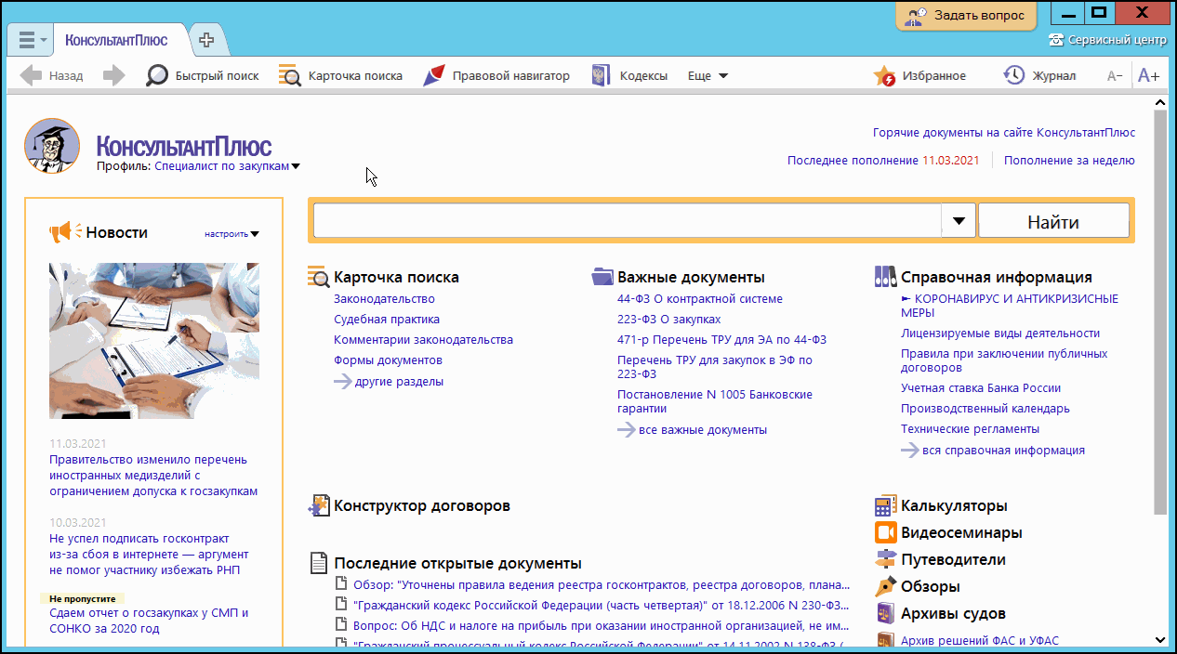The height and width of the screenshot is (654, 1177).
Task: Open the Судебная практика link
Action: coord(387,320)
